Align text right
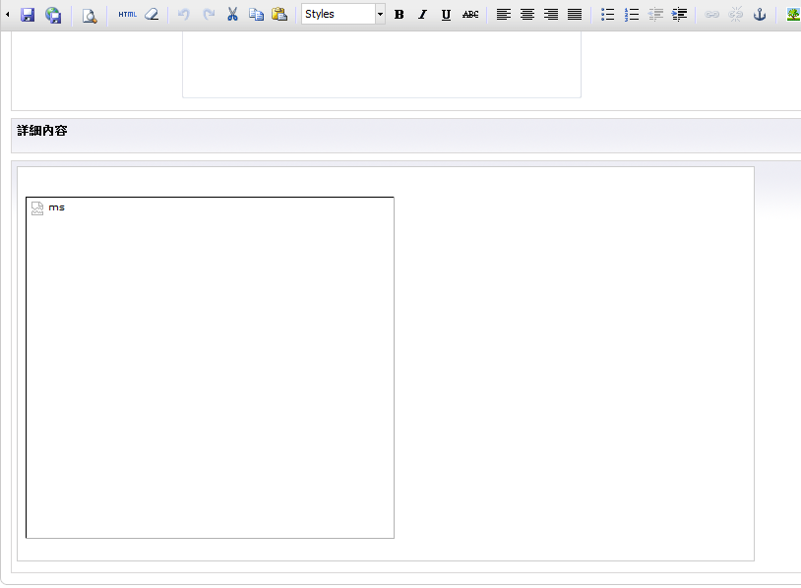The height and width of the screenshot is (588, 801). click(551, 15)
